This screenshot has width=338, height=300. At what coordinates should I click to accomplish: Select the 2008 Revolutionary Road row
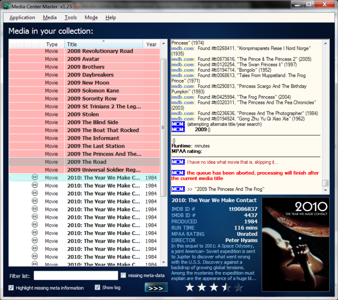click(x=85, y=51)
